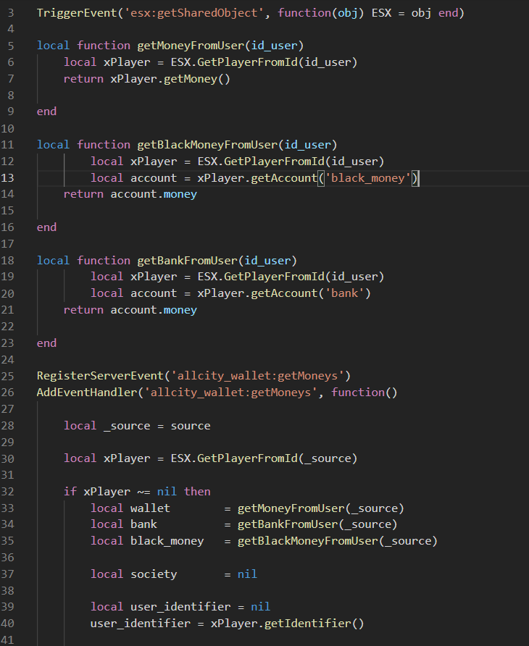529x646 pixels.
Task: Click the 'end' keyword on line 9
Action: (x=46, y=112)
